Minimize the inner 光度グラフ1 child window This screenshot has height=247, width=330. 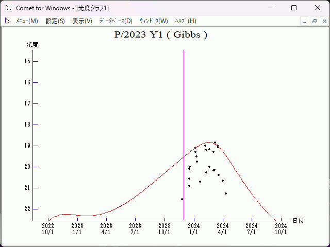[305, 21]
